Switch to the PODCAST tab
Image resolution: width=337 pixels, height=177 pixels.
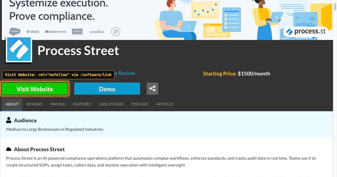tap(140, 104)
